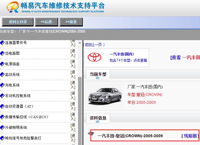Screen dimensions: 200x145
Task: Click the blue book icon beside 充电系统
Action: [2, 85]
